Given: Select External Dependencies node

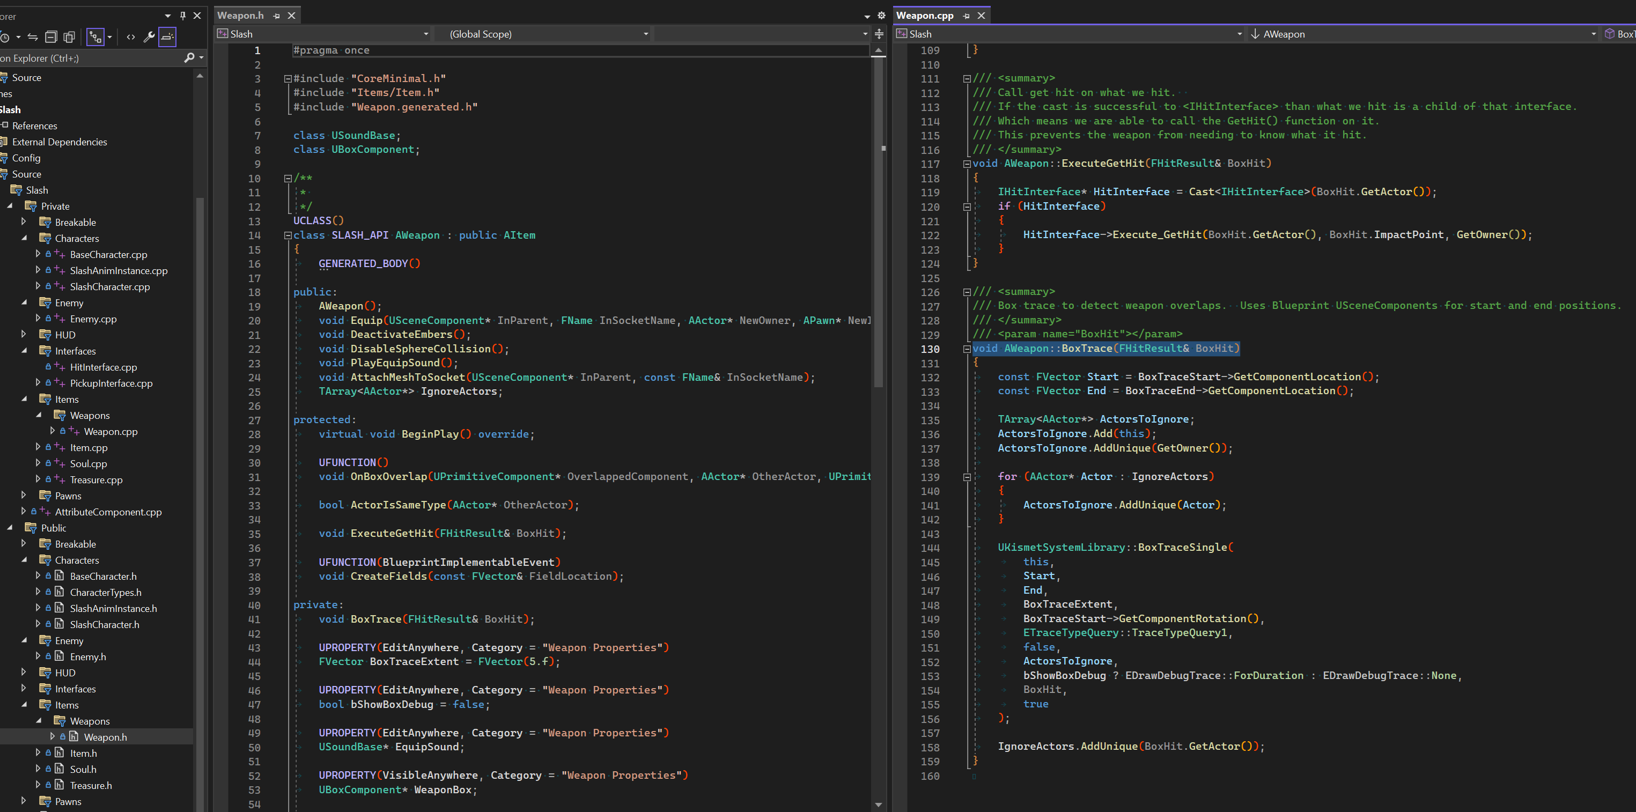Looking at the screenshot, I should (59, 142).
